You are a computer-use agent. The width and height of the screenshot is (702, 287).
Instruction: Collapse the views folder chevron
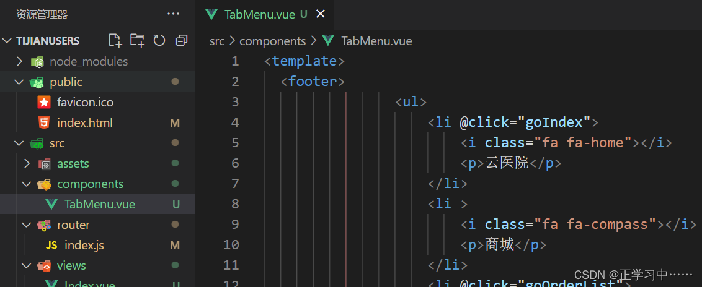[27, 266]
